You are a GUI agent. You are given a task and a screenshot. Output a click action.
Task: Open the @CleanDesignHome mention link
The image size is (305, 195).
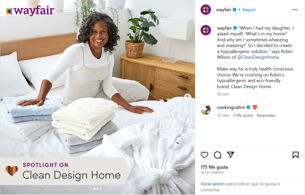tap(258, 57)
